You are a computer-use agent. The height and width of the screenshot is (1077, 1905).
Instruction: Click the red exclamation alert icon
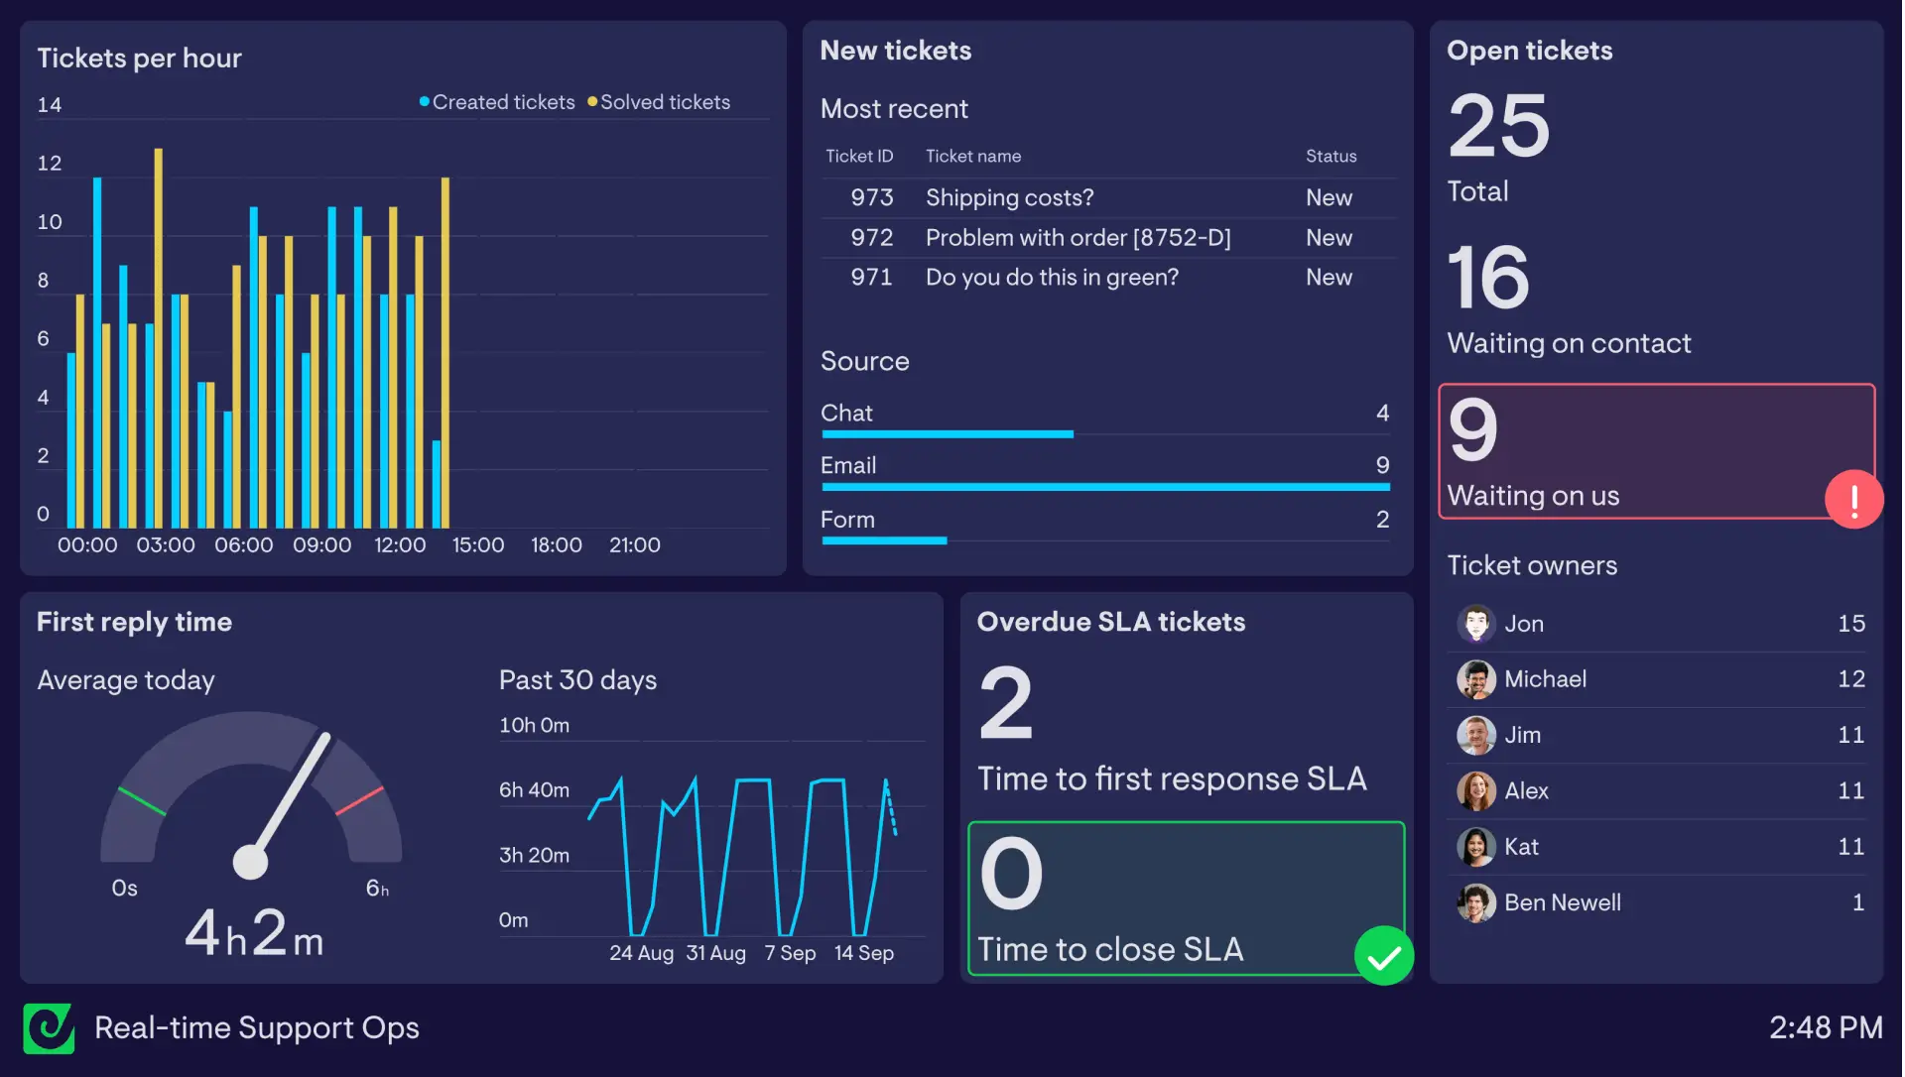tap(1853, 499)
